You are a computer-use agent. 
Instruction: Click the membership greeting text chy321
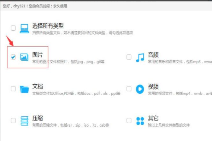tap(35, 6)
